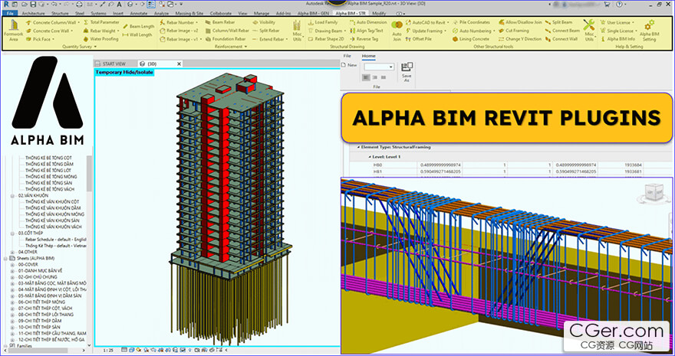Image resolution: width=675 pixels, height=356 pixels.
Task: Open Pile Coordinates tool
Action: coord(471,22)
